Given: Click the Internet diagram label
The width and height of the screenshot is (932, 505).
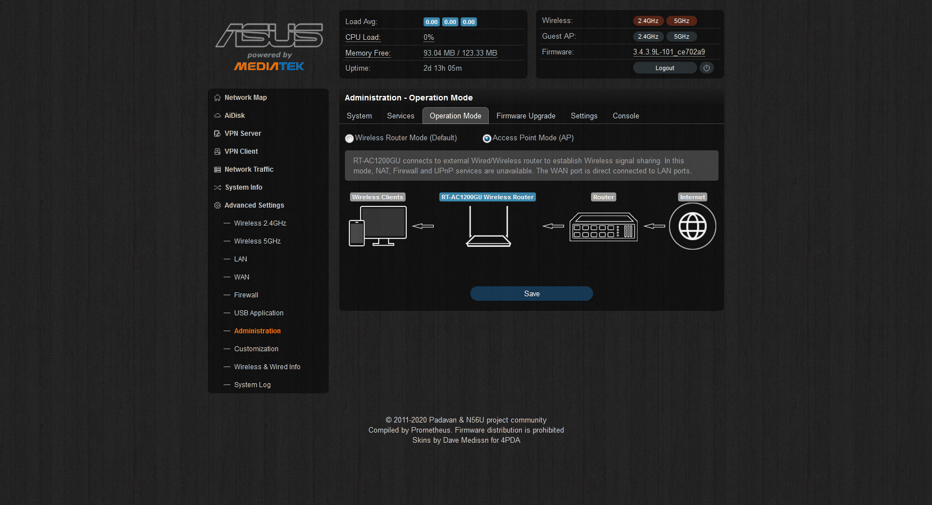Looking at the screenshot, I should 693,197.
